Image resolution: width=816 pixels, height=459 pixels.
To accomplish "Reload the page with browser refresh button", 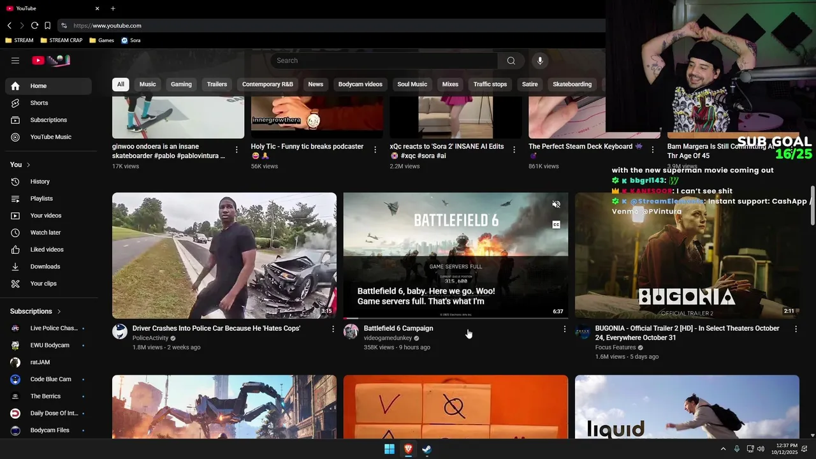I will click(34, 25).
